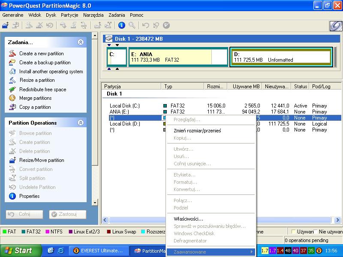
Task: Click the Disk 1 drive icon in header
Action: (x=109, y=39)
